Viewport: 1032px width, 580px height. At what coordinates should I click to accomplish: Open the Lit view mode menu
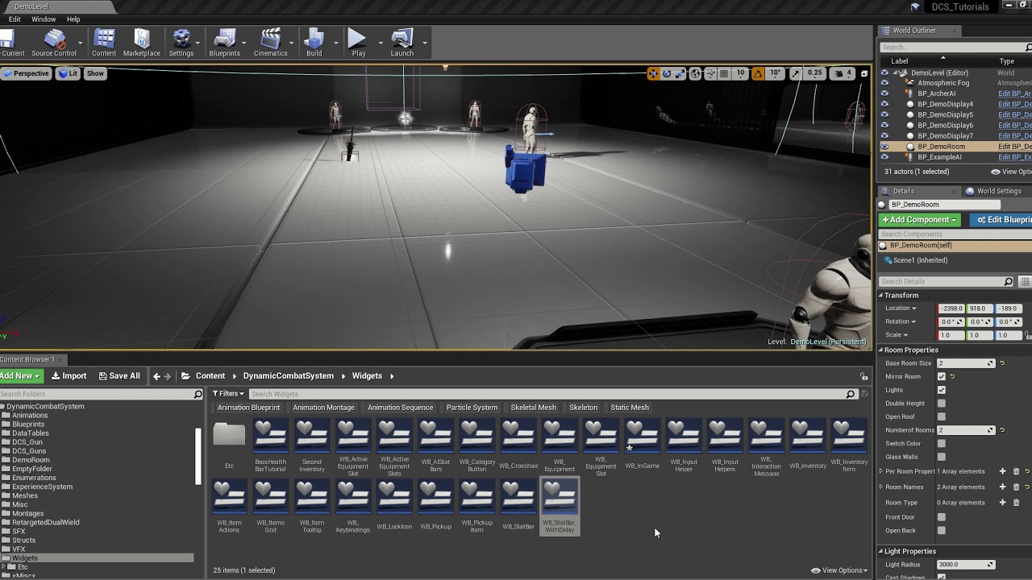(x=68, y=73)
